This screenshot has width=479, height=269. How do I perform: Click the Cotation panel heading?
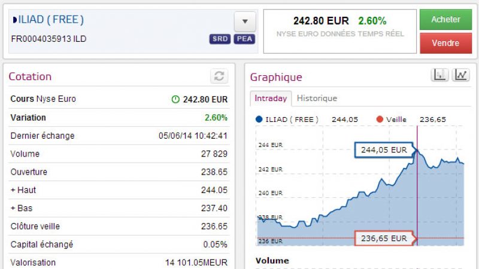coord(30,77)
